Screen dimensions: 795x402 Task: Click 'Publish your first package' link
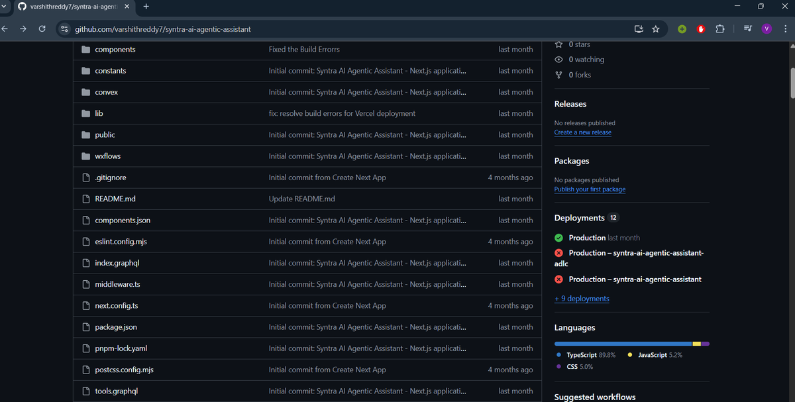(590, 189)
